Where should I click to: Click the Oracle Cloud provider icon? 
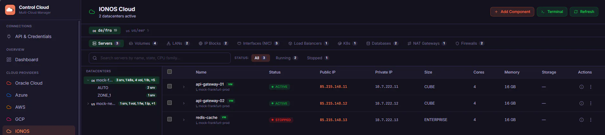(9, 83)
